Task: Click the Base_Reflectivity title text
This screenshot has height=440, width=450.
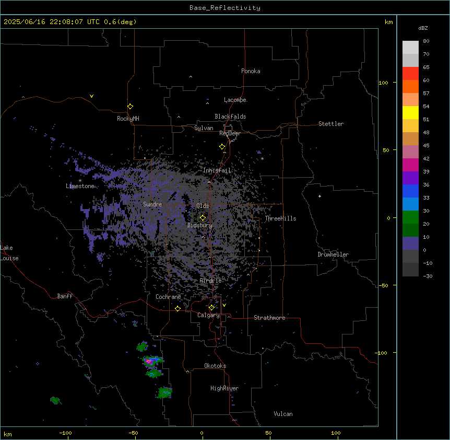Action: coord(225,8)
